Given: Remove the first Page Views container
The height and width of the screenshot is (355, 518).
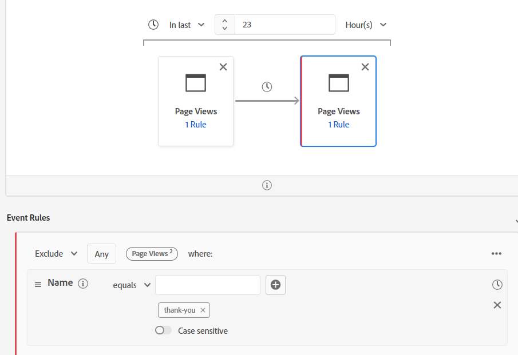Looking at the screenshot, I should (x=223, y=67).
